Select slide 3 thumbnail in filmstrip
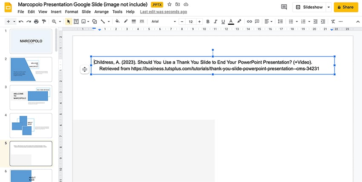The image size is (362, 182). click(x=31, y=97)
